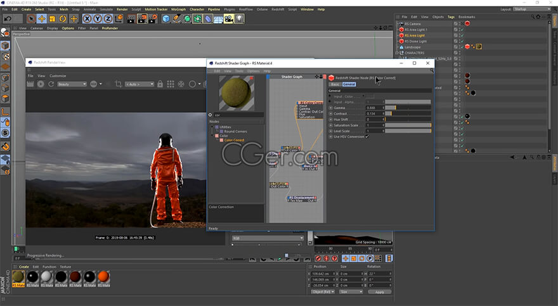Adjust the Gamma slider
This screenshot has width=558, height=306.
[408, 108]
